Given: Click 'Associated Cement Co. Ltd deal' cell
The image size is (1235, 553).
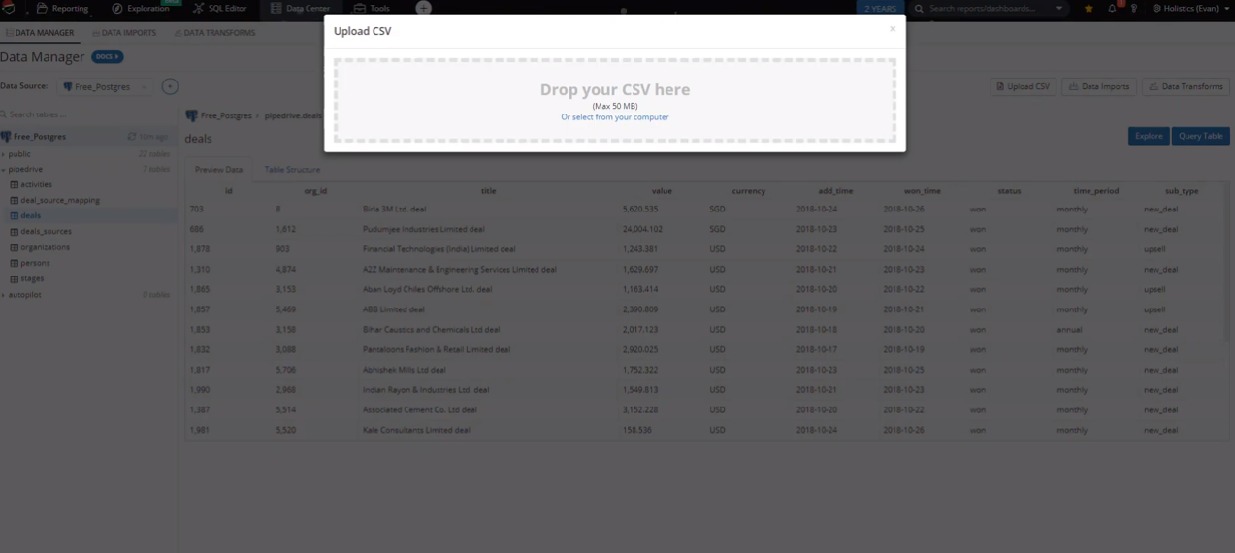Looking at the screenshot, I should click(x=420, y=410).
